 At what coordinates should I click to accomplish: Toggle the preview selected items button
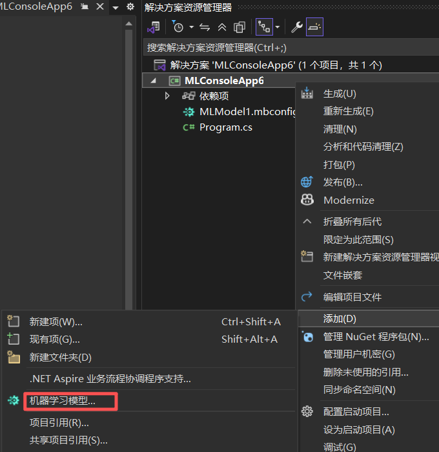314,27
